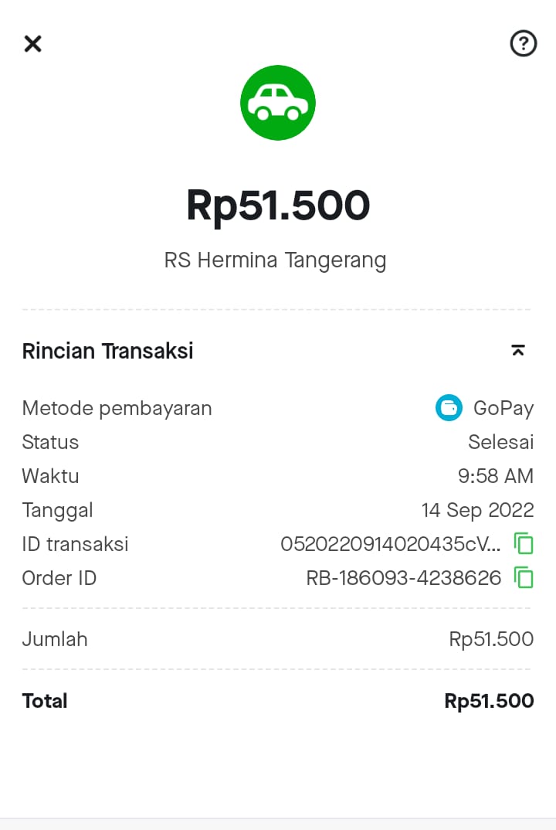This screenshot has height=830, width=556.
Task: Click the GoPay payment method label
Action: pos(503,408)
